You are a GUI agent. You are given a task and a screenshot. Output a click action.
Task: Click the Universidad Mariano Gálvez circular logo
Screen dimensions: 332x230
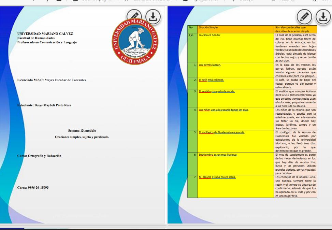(x=135, y=42)
